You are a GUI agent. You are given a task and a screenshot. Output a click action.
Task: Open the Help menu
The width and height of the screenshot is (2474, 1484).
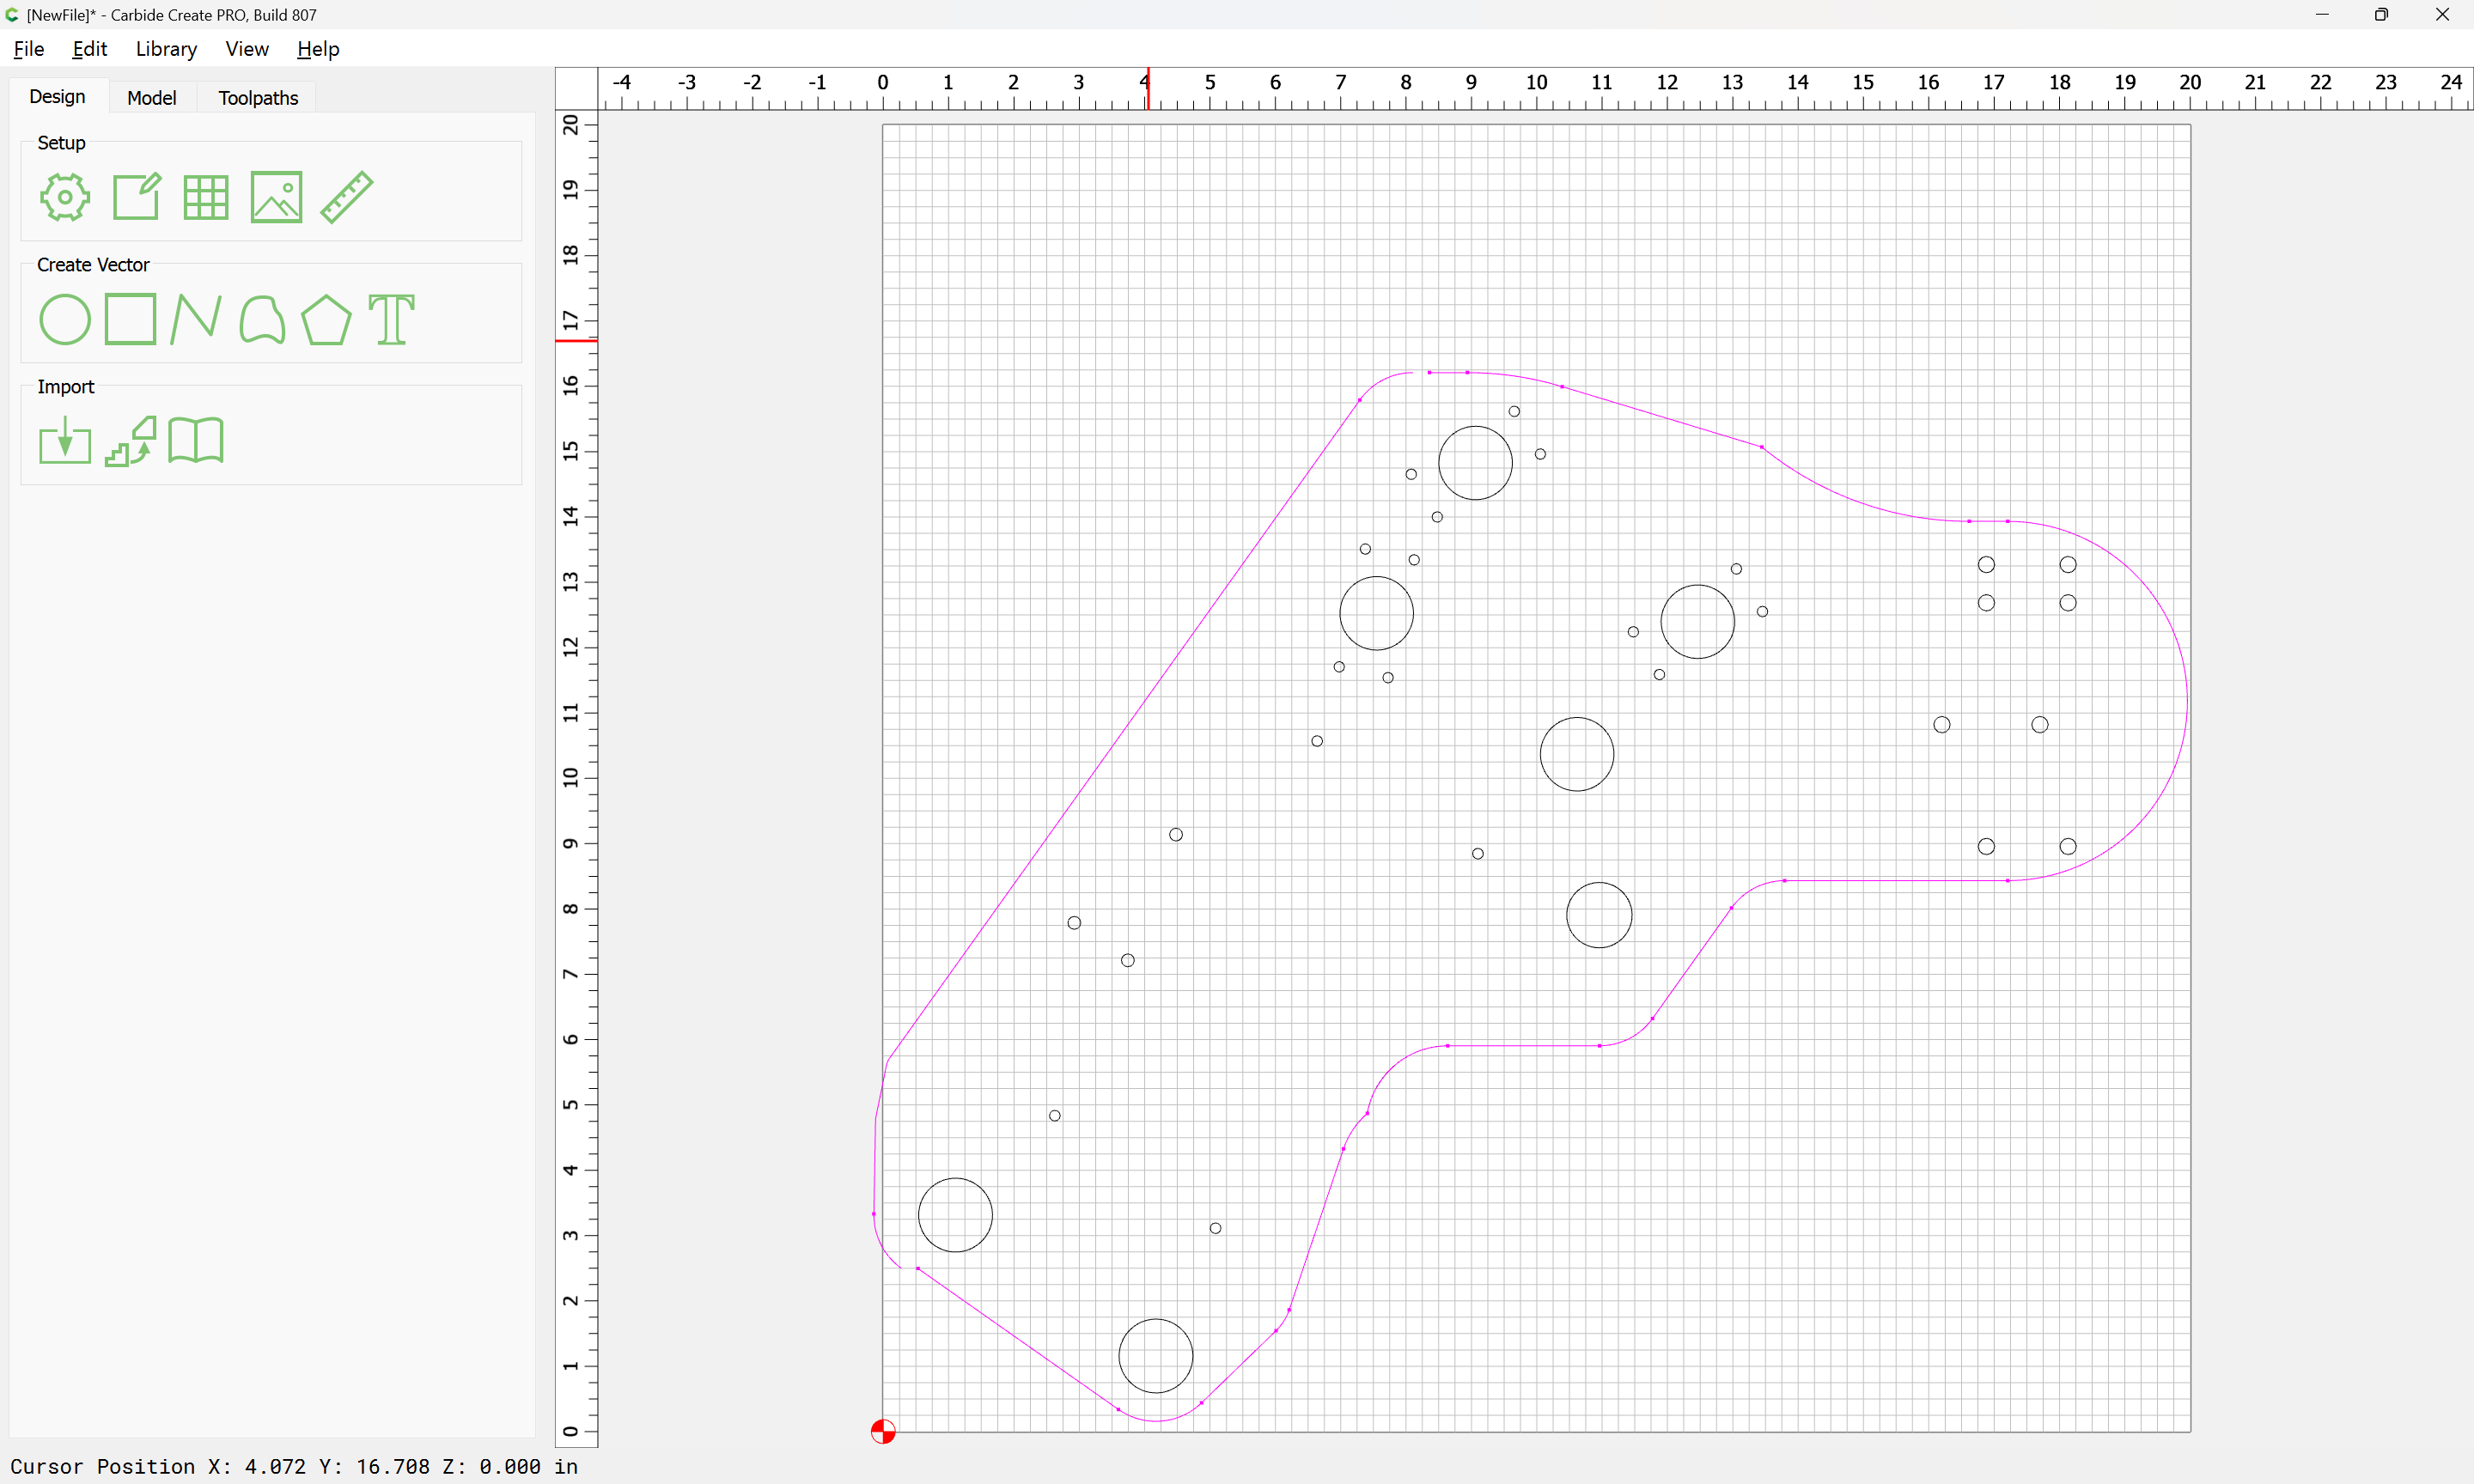point(318,49)
